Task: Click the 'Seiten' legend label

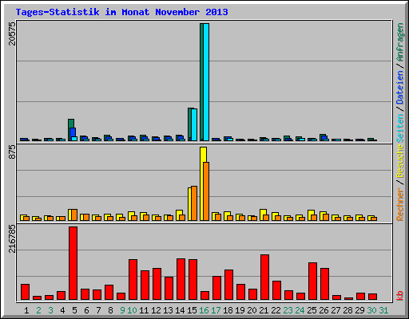Action: click(x=399, y=128)
